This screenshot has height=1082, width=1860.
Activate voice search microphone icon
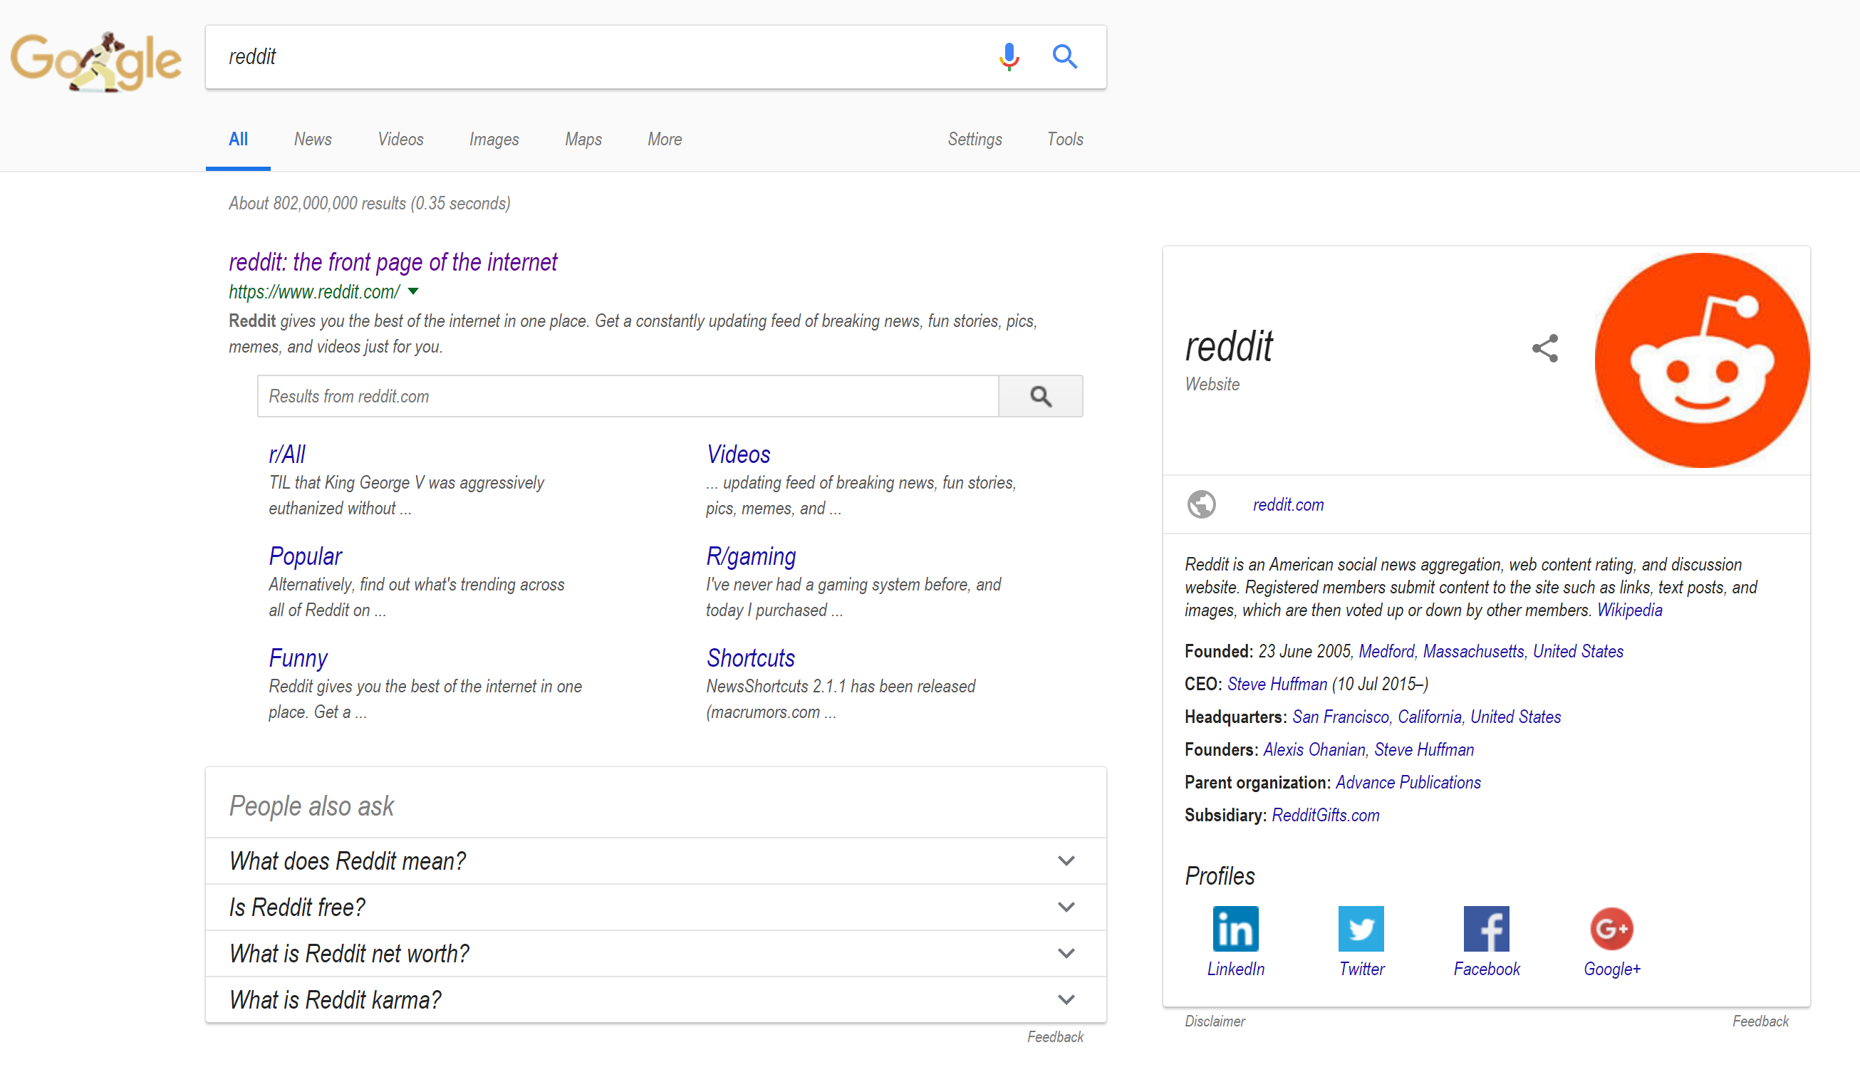tap(1008, 56)
